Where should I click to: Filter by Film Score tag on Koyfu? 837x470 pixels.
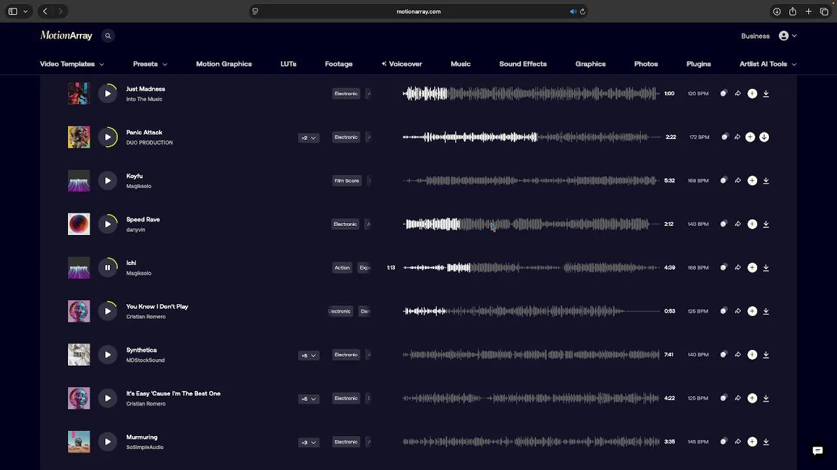coord(347,180)
